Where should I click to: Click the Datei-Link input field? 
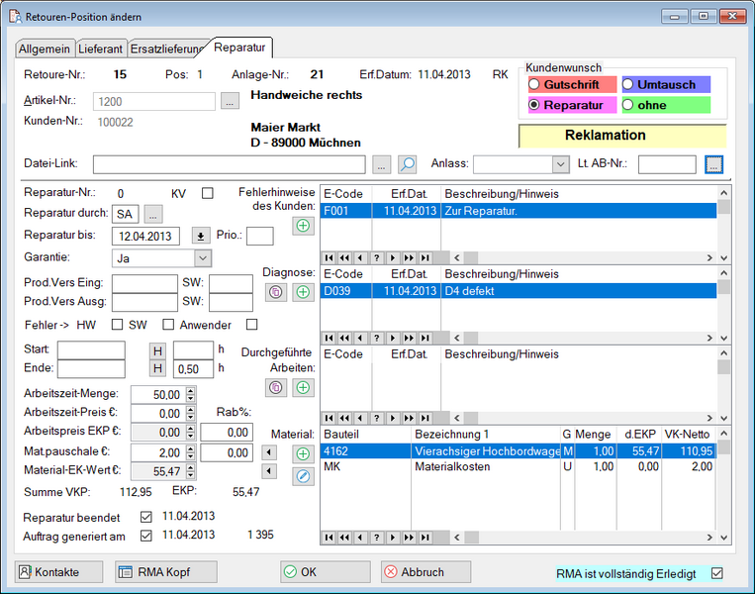point(230,164)
